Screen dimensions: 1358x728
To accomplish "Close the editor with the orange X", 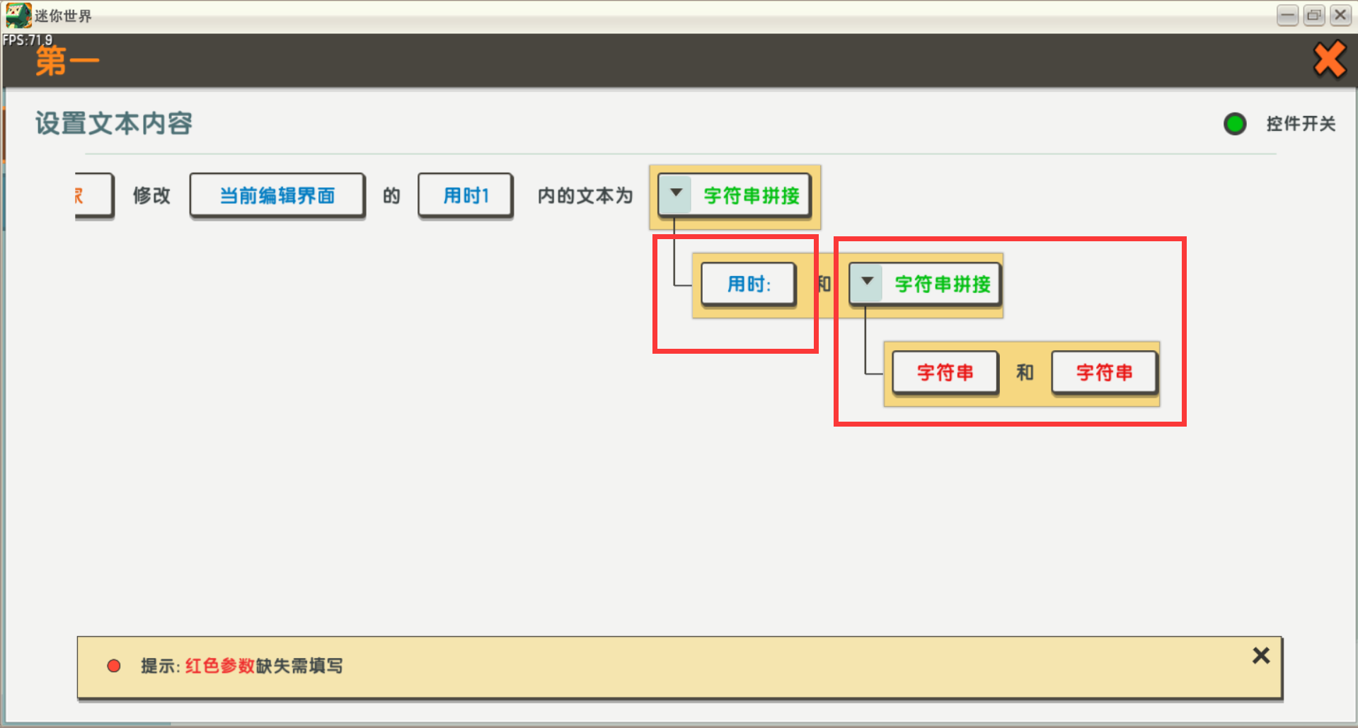I will (1329, 59).
